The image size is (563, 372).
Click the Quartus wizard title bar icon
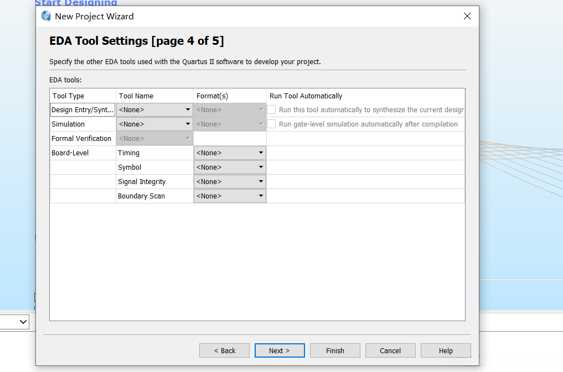pos(47,16)
